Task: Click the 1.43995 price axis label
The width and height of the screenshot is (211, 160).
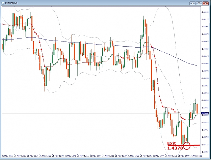Action: 205,63
